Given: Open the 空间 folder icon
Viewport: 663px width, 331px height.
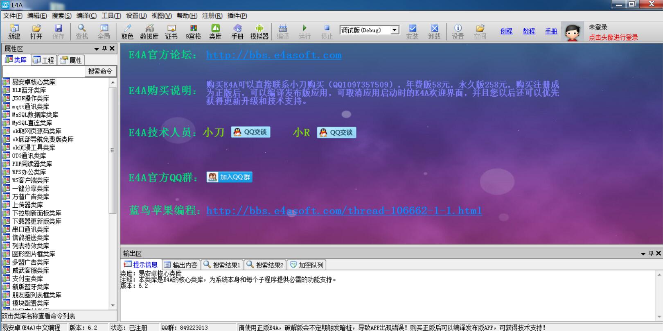Looking at the screenshot, I should [480, 32].
